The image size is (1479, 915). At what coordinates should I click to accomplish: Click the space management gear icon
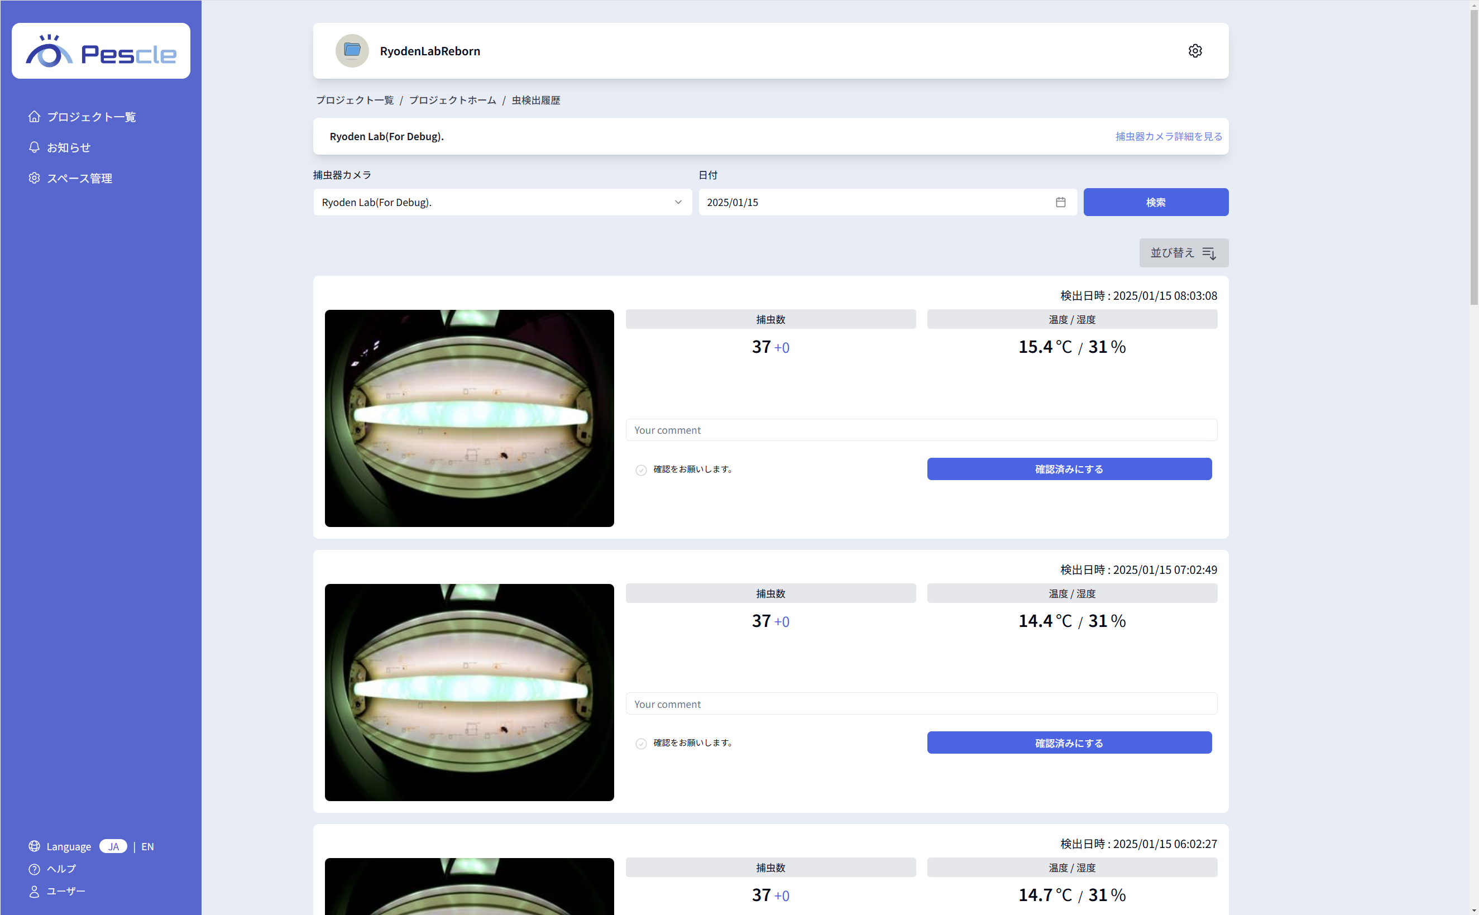click(x=35, y=178)
